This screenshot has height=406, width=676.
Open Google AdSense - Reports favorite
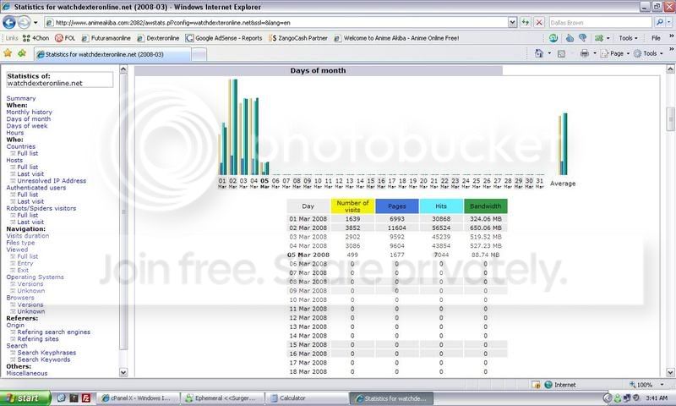224,38
